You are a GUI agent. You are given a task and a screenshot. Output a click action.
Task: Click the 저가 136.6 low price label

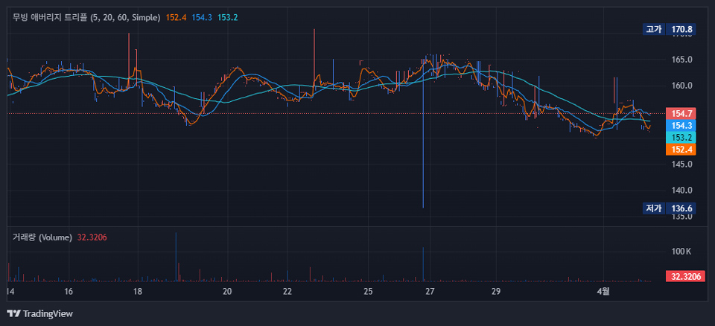[669, 208]
